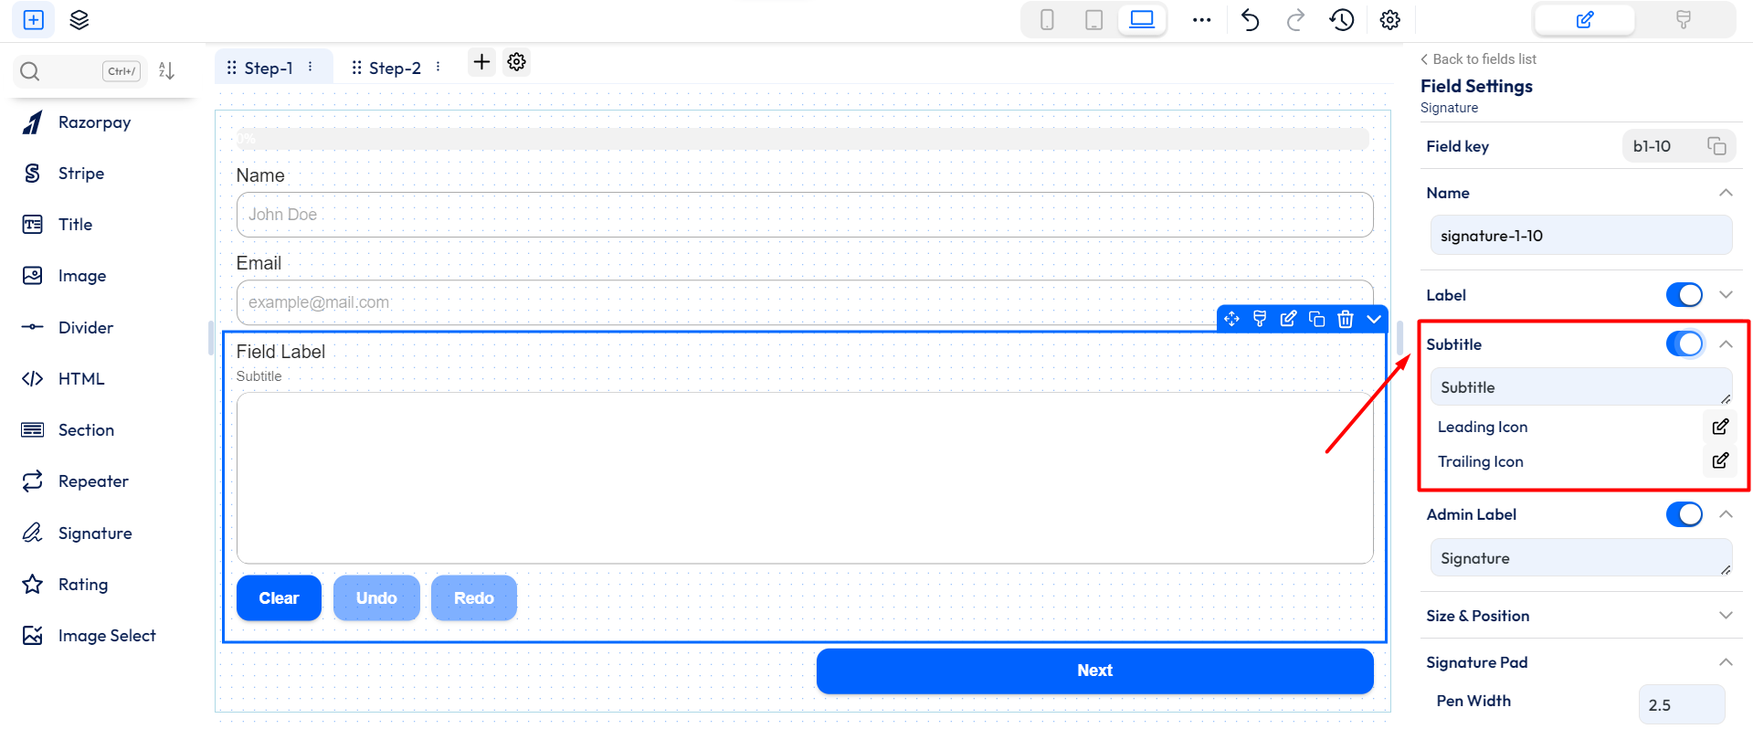Delete the selected signature field via trash icon

click(x=1345, y=319)
